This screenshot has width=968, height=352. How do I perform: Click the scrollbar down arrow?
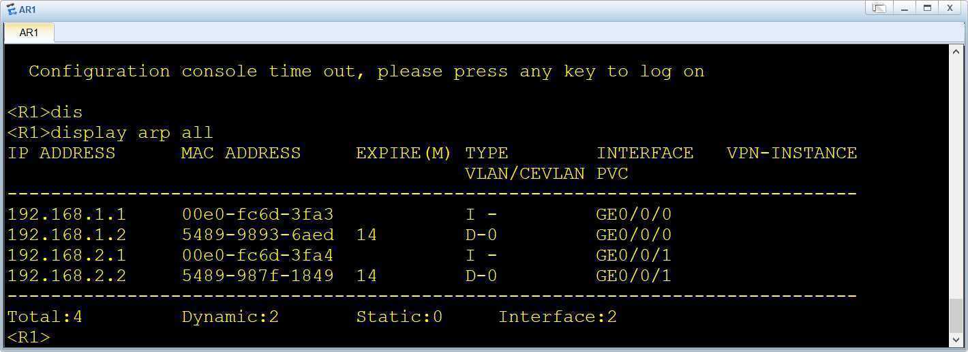pyautogui.click(x=956, y=340)
